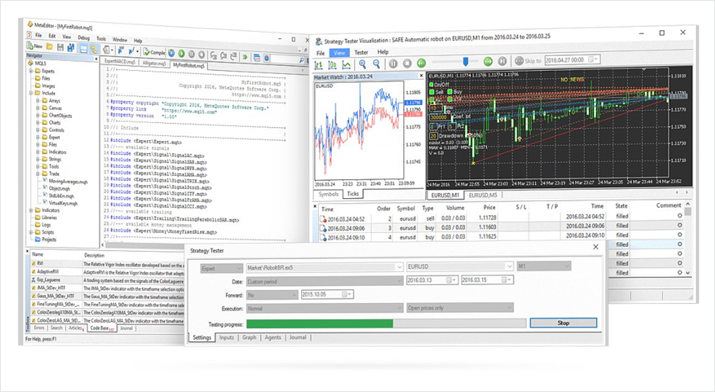715x392 pixels.
Task: Open the Custom period date dropdown
Action: [x=324, y=281]
